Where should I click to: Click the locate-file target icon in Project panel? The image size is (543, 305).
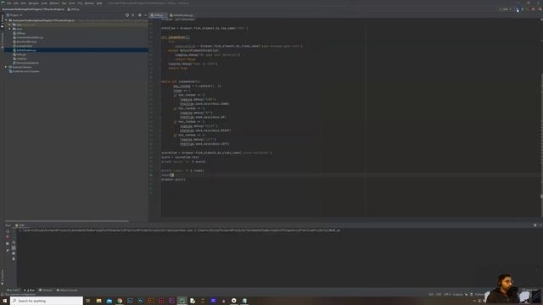(127, 15)
